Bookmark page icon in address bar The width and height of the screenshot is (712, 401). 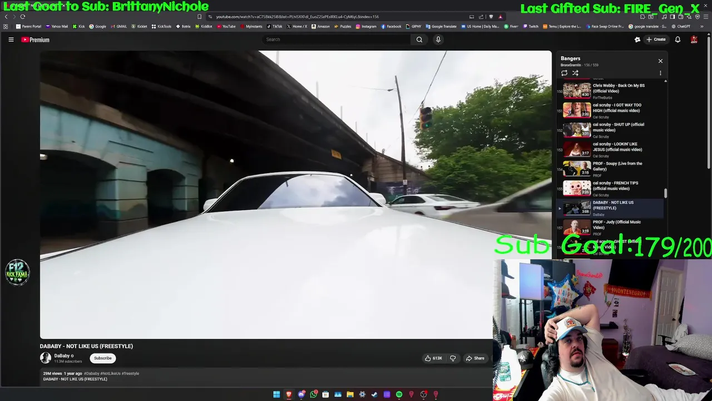pos(199,17)
